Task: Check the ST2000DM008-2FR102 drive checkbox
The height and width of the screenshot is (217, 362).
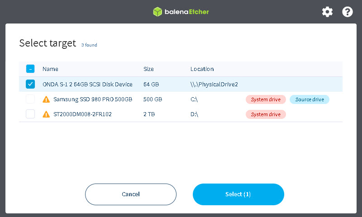Action: tap(30, 114)
